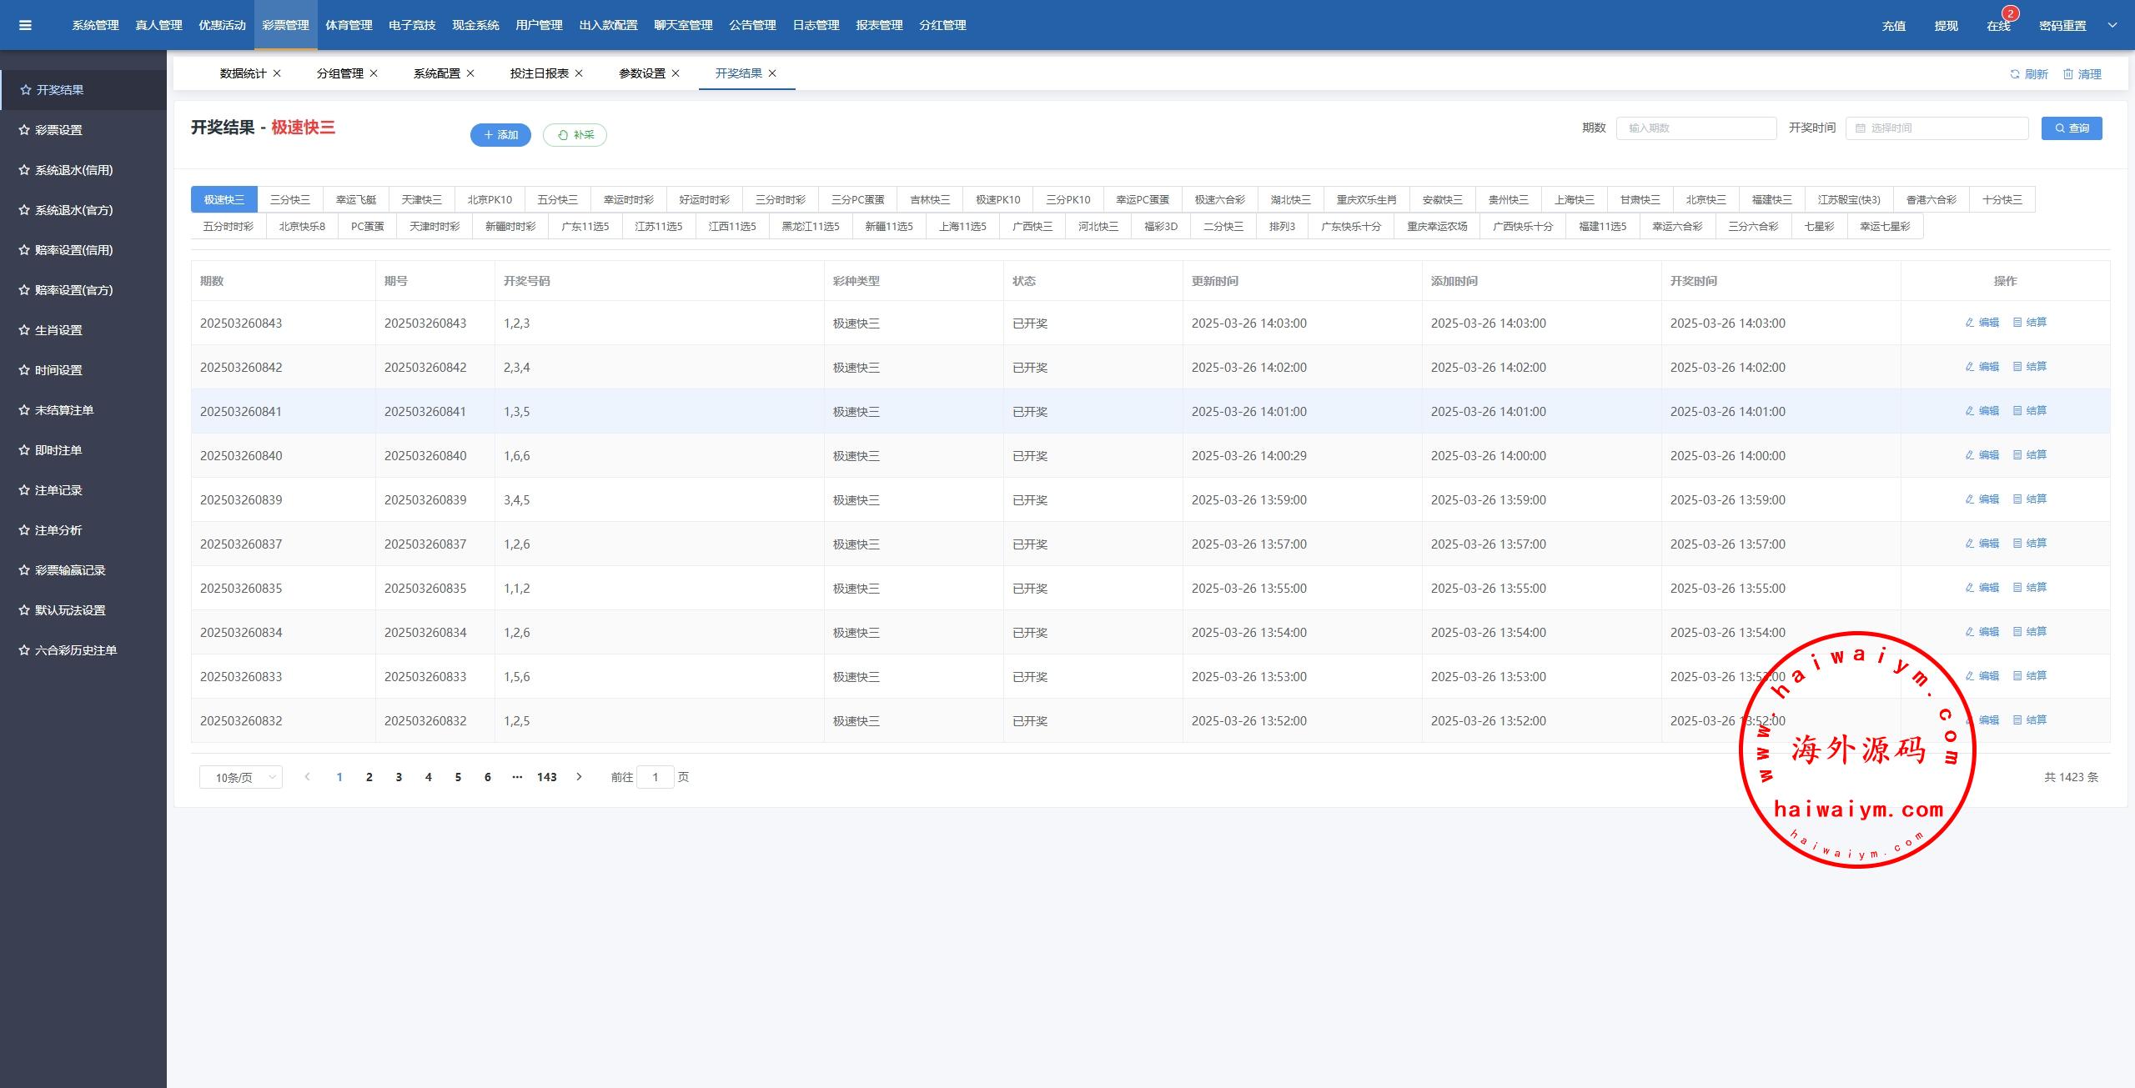Click the 期数 input field
Image resolution: width=2135 pixels, height=1088 pixels.
click(1695, 128)
